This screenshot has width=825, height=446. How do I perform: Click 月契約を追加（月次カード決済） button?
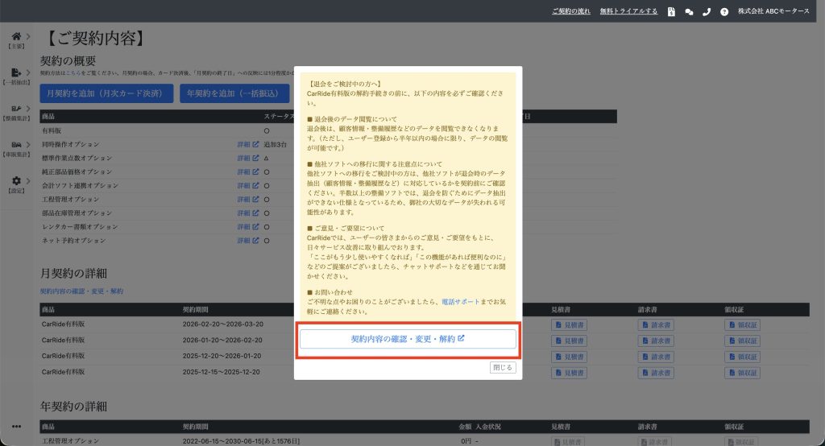click(106, 93)
